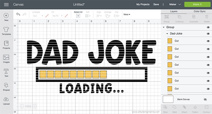Open the Fill No Fill dropdown
This screenshot has width=212, height=114.
(57, 16)
